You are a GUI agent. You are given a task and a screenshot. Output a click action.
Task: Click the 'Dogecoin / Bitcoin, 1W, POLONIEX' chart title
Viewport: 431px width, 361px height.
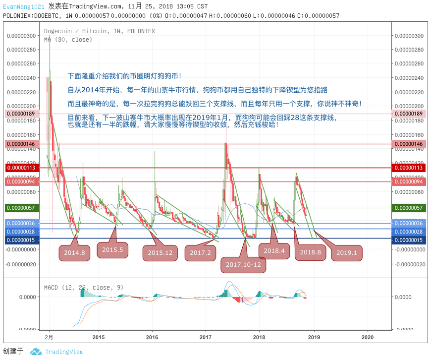[x=100, y=31]
